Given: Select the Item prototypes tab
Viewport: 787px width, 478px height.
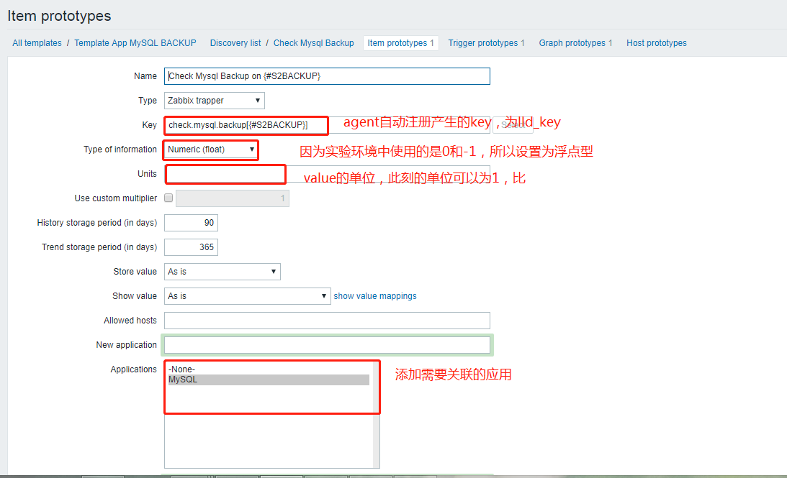Looking at the screenshot, I should 400,43.
